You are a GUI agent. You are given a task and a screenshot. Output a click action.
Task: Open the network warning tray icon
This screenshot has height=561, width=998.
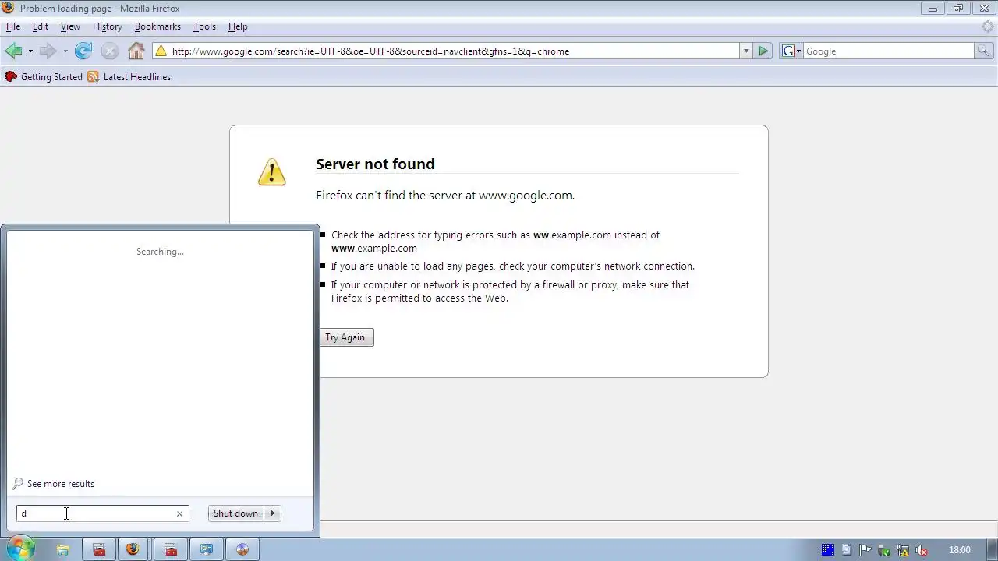point(902,550)
